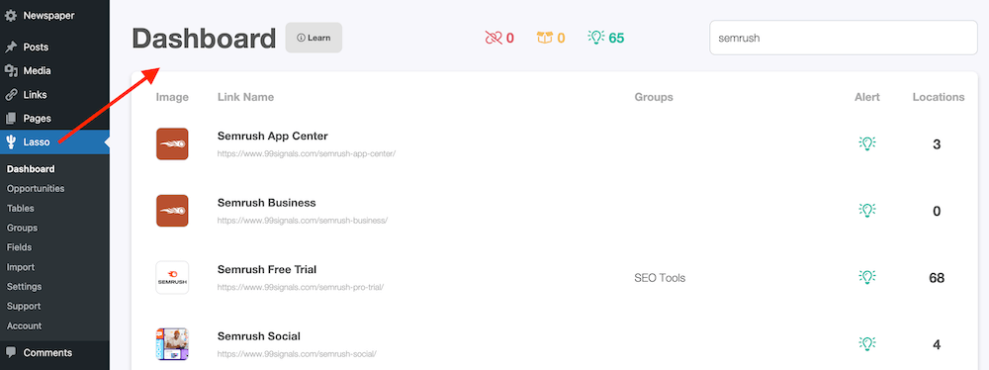Image resolution: width=989 pixels, height=370 pixels.
Task: Click the semrush-pro-trial URL text
Action: coord(301,287)
